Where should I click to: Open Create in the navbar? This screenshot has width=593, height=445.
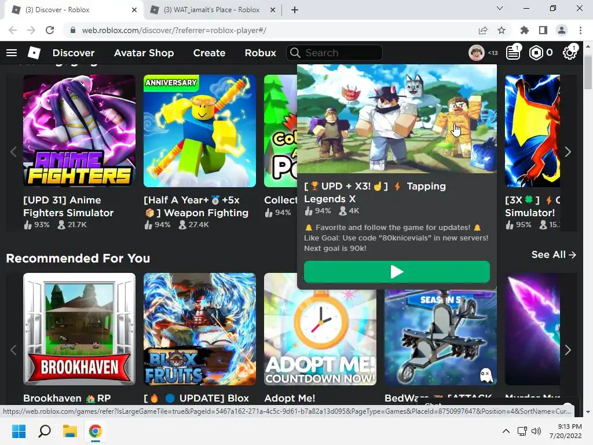(209, 53)
